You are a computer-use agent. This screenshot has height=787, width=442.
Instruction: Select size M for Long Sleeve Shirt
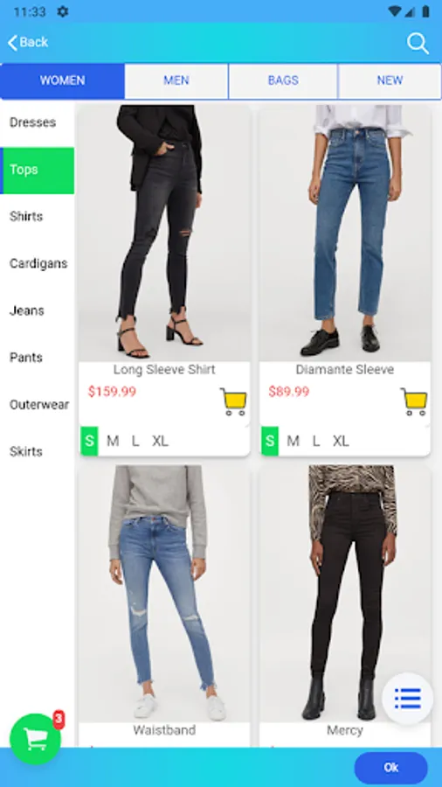pyautogui.click(x=113, y=442)
